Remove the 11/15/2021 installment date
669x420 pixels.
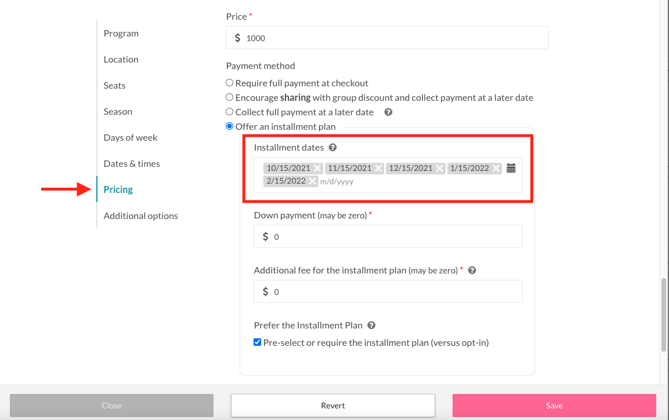tap(378, 169)
